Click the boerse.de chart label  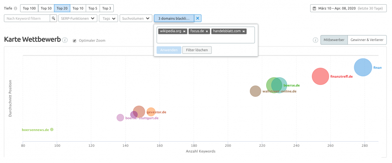pos(291,85)
